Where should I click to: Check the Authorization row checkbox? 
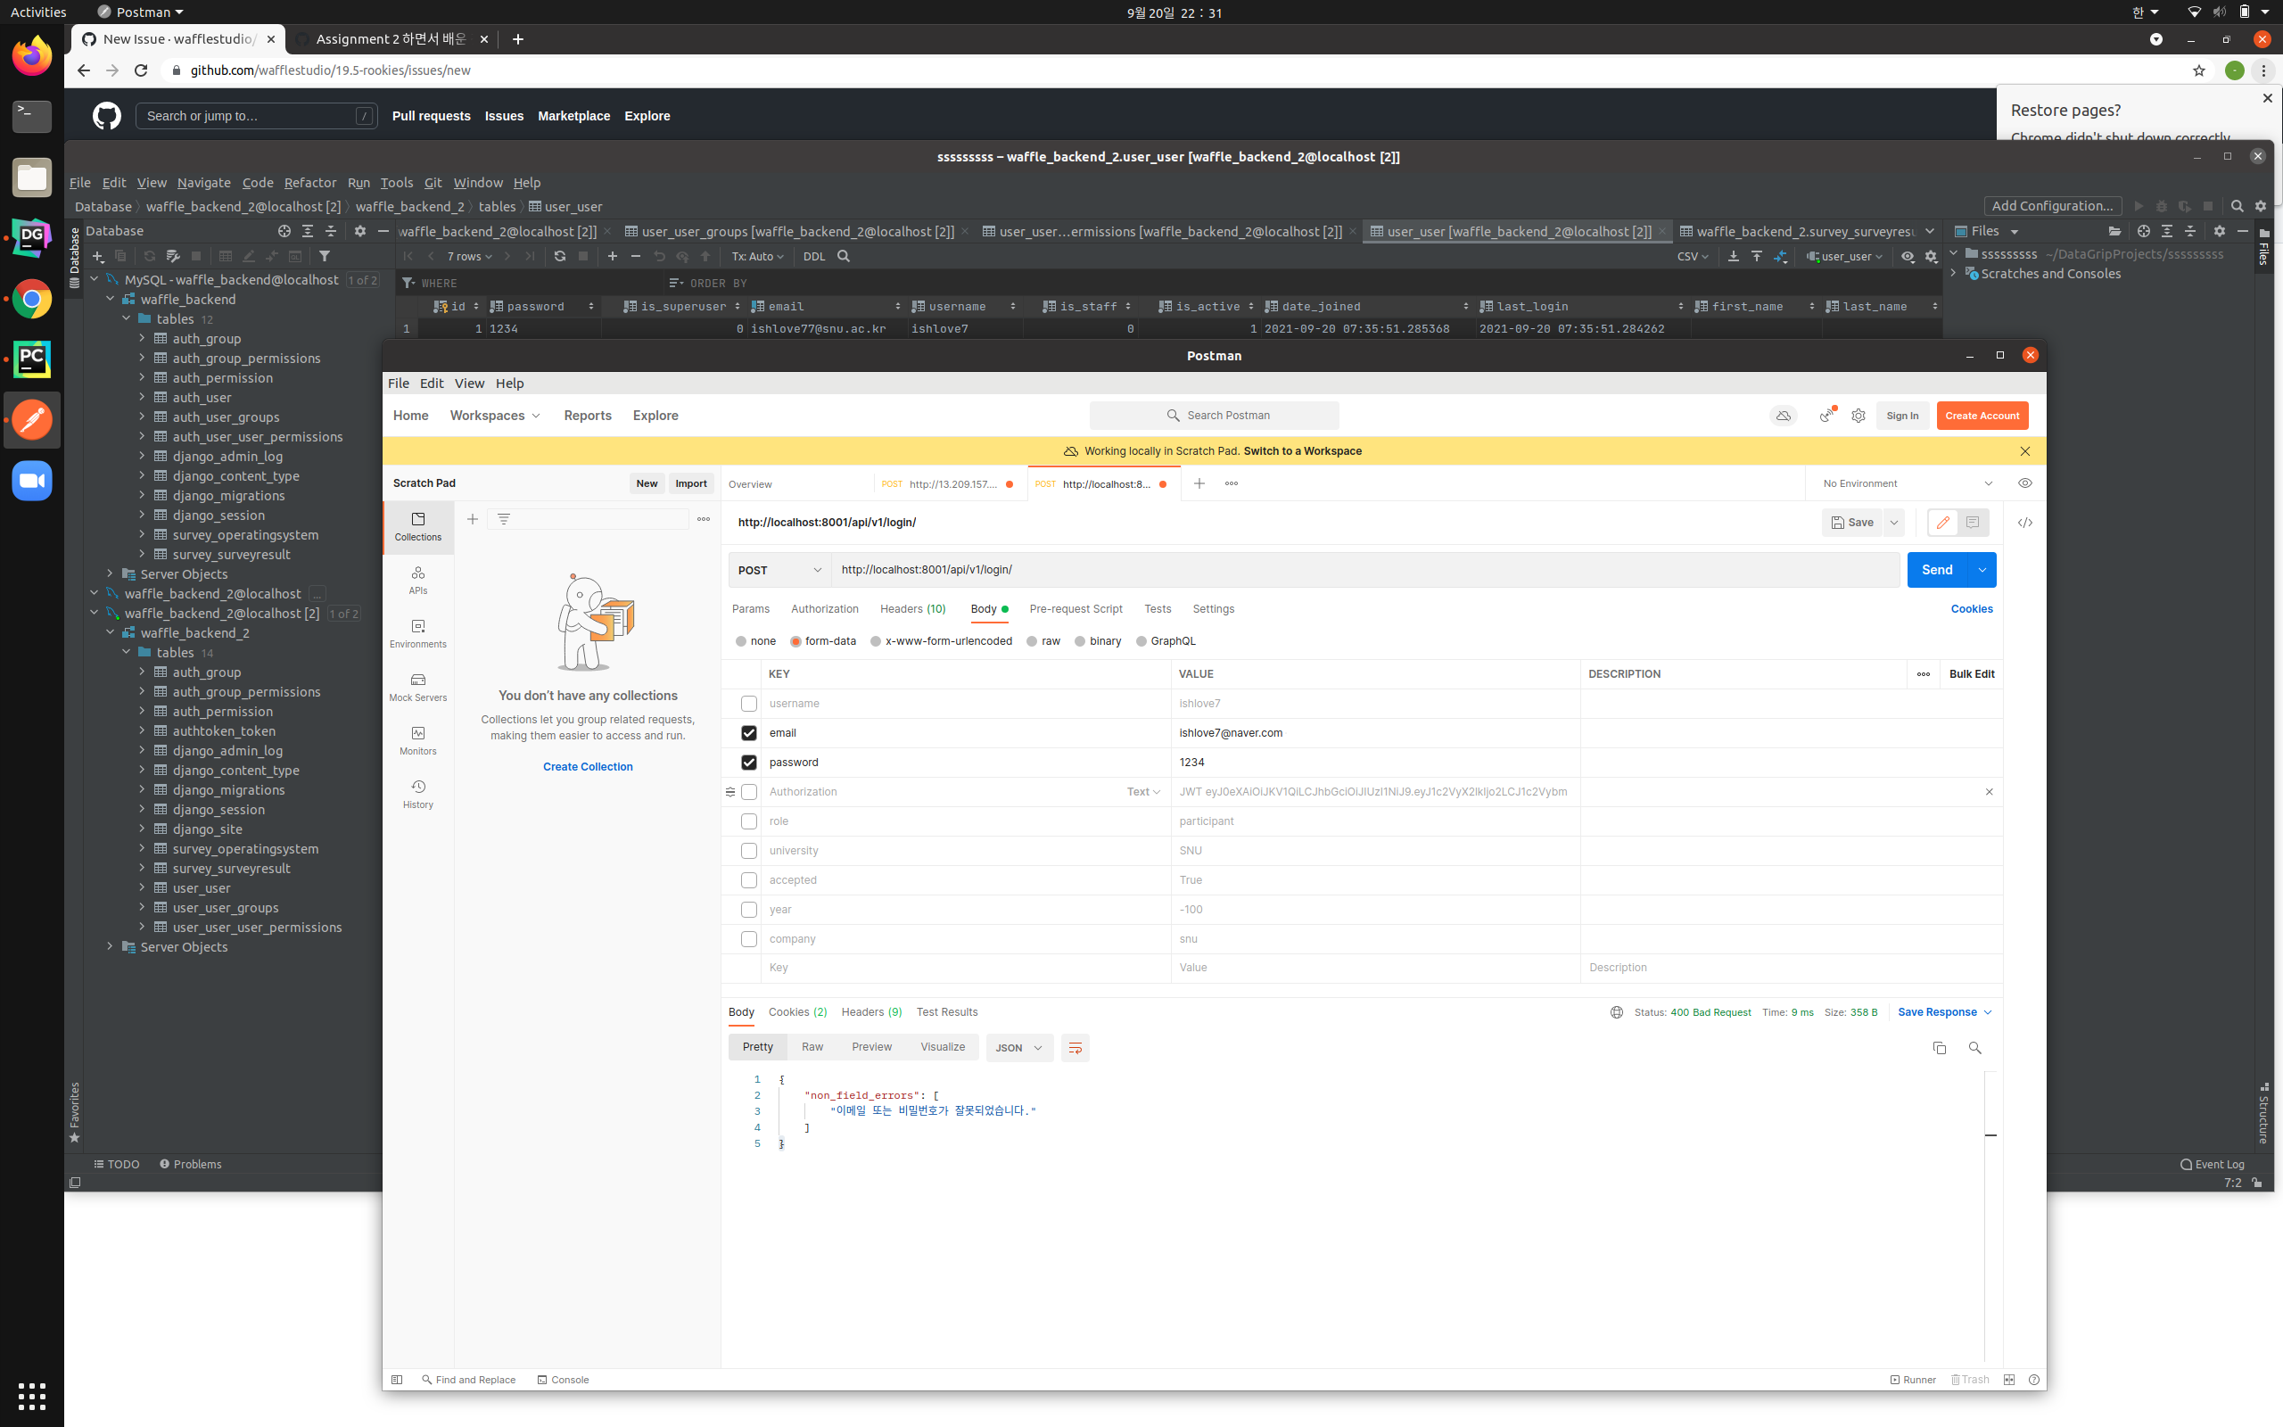(x=748, y=792)
